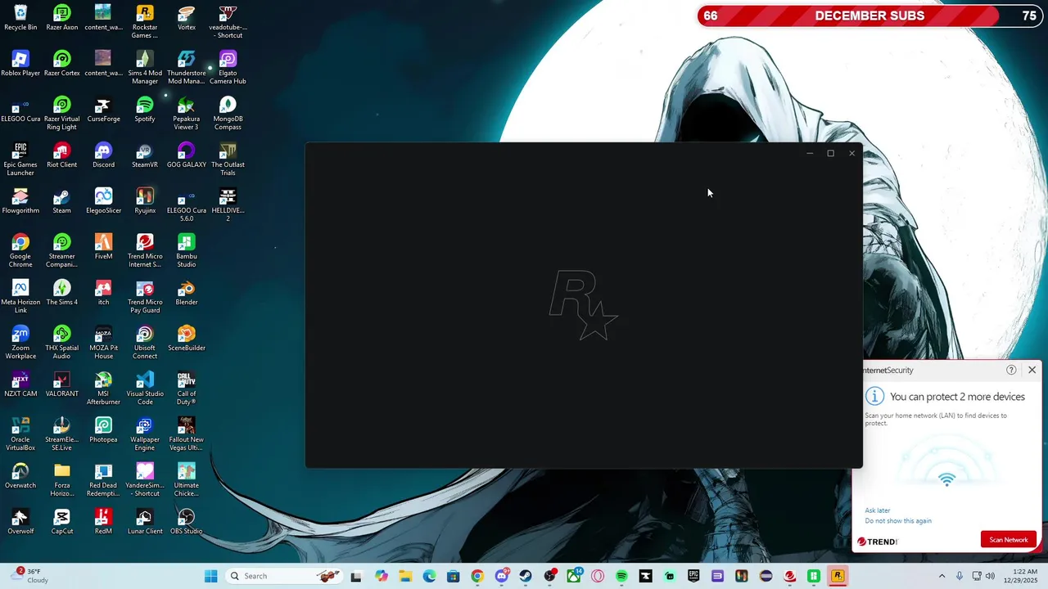Screen dimensions: 1048x589
Task: Open SteamVR desktop icon
Action: [x=145, y=155]
